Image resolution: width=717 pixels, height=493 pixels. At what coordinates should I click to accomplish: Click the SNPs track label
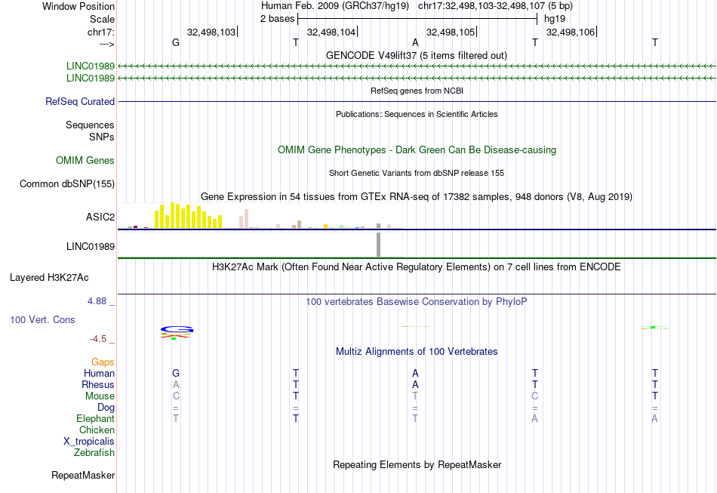[102, 137]
